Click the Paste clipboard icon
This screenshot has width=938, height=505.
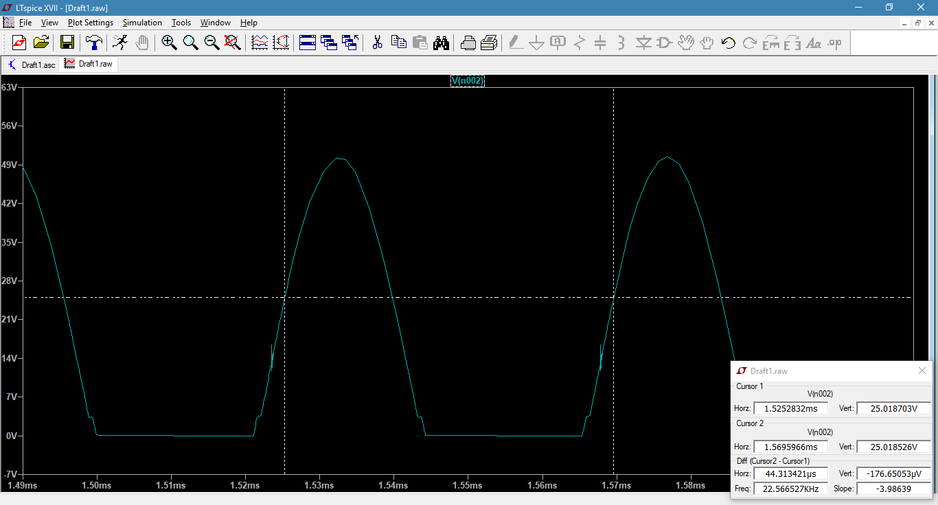click(x=420, y=43)
